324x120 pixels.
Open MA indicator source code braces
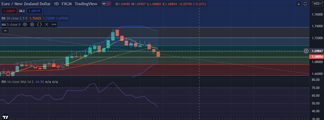point(39,24)
